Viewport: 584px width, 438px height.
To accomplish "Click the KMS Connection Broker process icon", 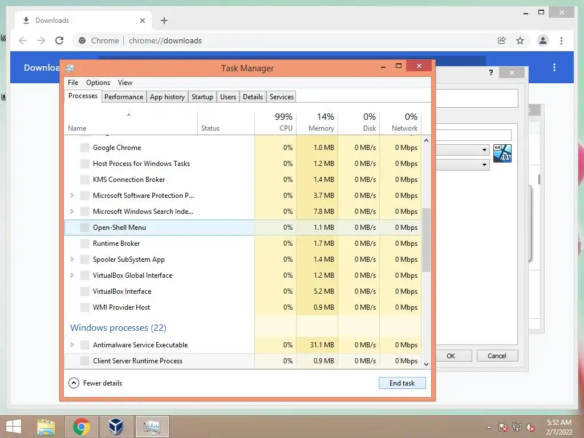I will (84, 180).
